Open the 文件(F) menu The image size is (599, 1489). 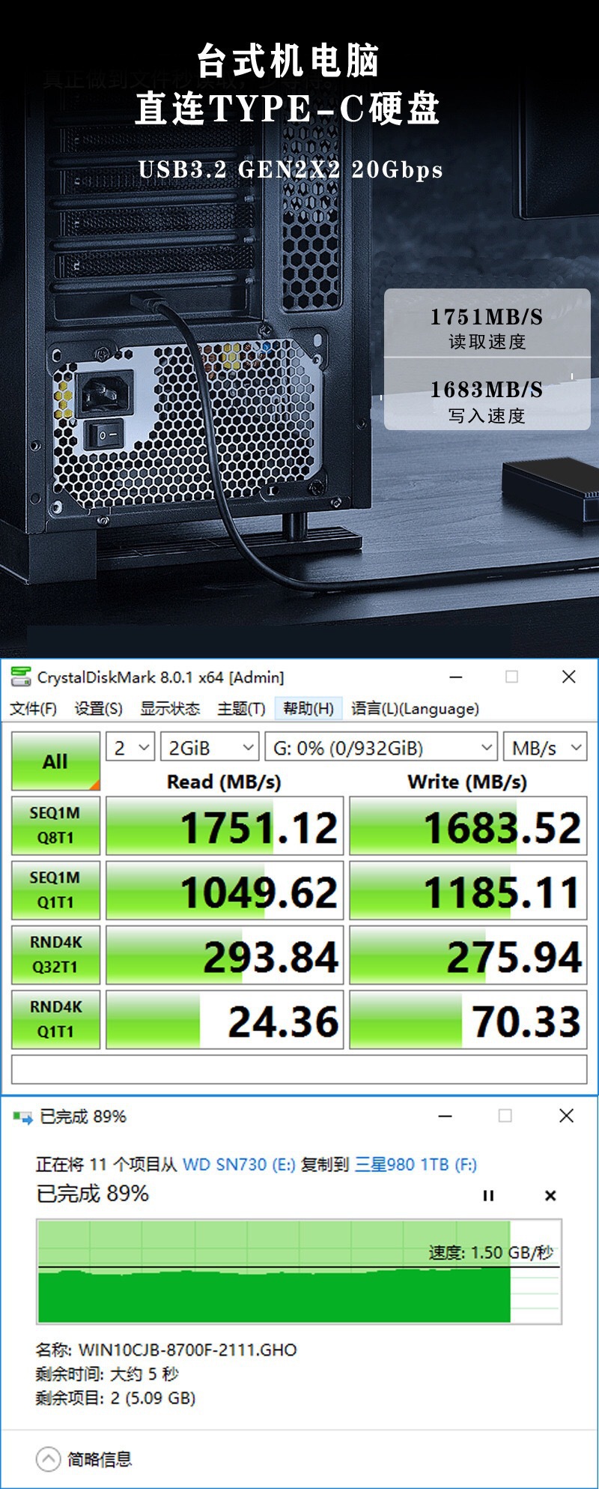pyautogui.click(x=33, y=708)
